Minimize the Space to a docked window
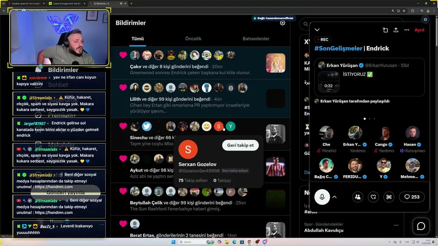The height and width of the screenshot is (246, 438). [385, 30]
